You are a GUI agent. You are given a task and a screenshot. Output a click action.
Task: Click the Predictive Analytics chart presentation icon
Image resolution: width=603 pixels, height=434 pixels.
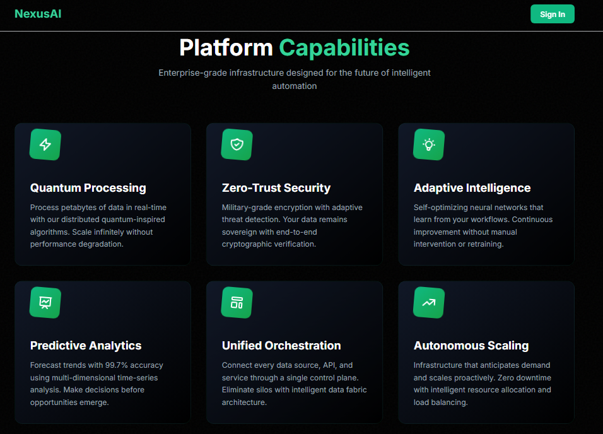pyautogui.click(x=44, y=302)
